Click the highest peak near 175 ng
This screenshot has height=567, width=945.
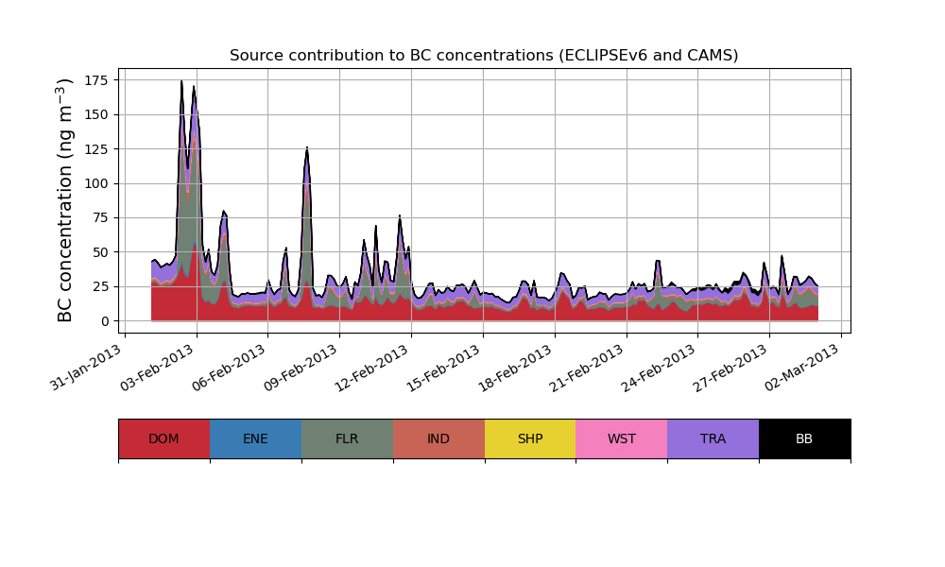pos(181,82)
